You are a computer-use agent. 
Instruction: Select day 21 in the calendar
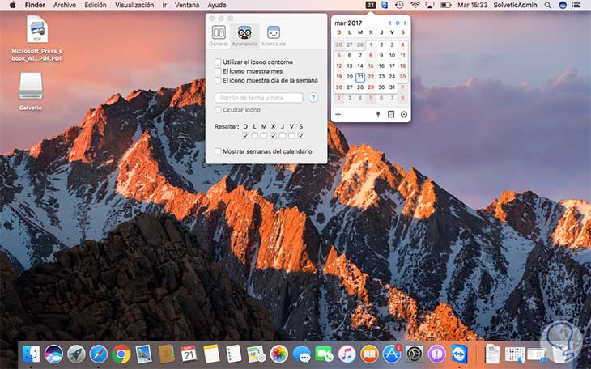tap(359, 77)
